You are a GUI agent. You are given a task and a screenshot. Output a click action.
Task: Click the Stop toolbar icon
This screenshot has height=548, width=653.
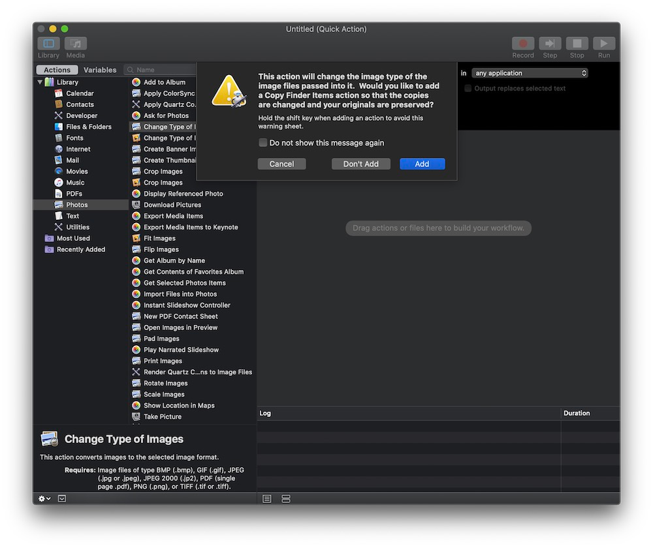(577, 44)
